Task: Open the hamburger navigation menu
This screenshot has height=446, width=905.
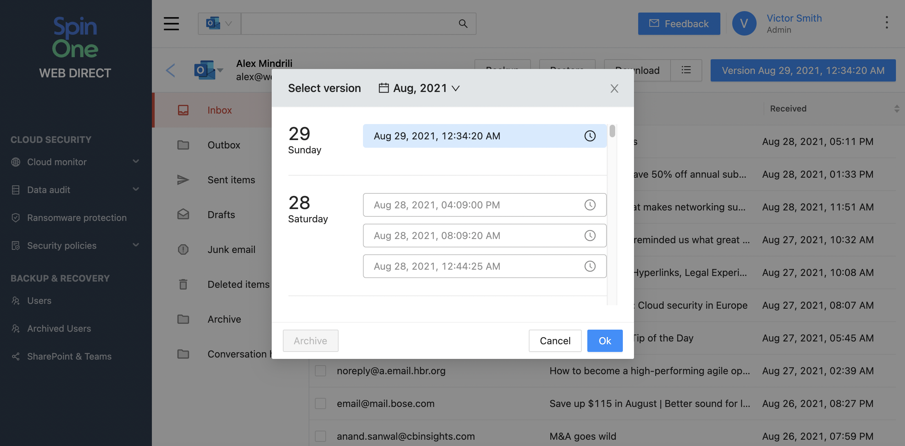Action: tap(171, 24)
